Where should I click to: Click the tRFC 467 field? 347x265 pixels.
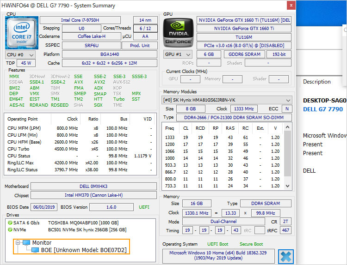pos(285,230)
